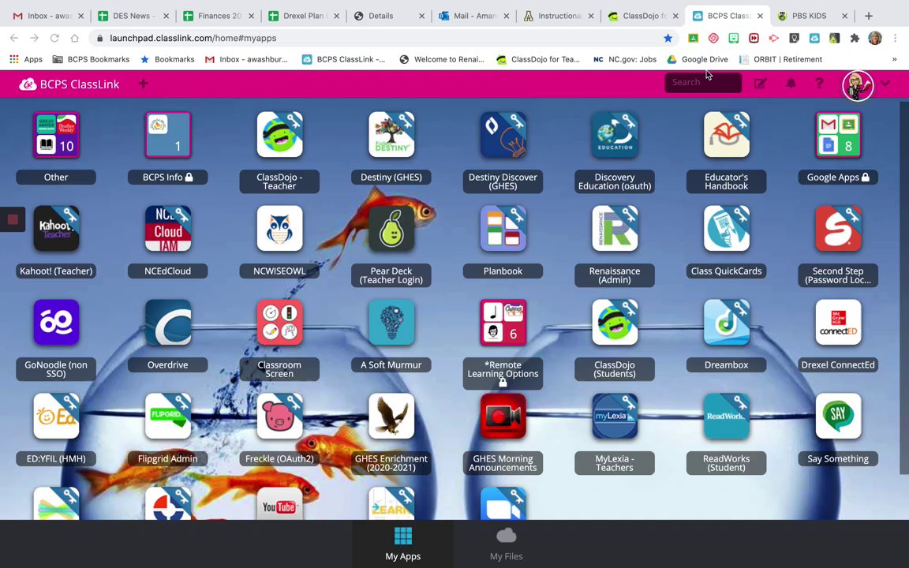This screenshot has width=909, height=568.
Task: Launch the Second Step app
Action: [838, 229]
